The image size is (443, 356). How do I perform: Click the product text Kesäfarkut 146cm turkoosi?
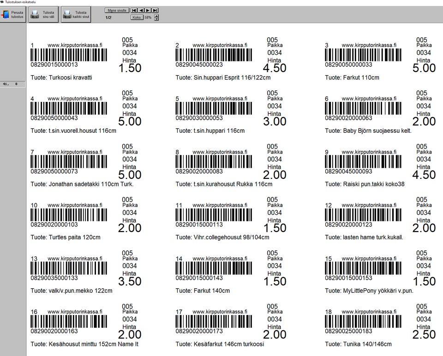[x=229, y=344]
